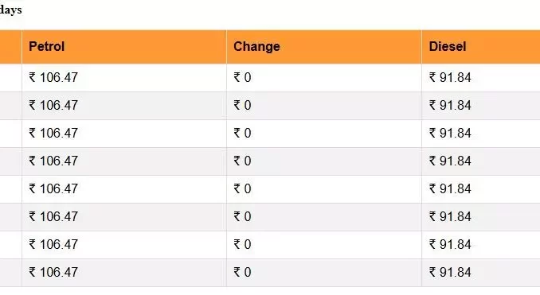Viewport: 540px width, 295px height.
Task: Click third row petrol price cell
Action: click(x=124, y=134)
